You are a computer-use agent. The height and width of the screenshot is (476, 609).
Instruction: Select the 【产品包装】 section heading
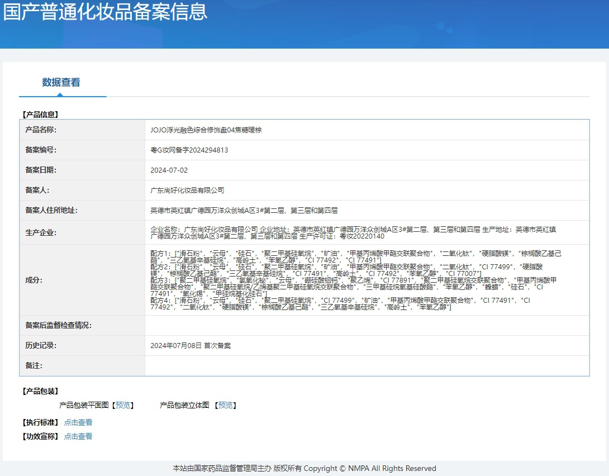click(40, 391)
